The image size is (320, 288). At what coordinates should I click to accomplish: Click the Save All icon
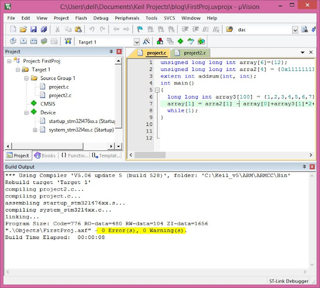(x=43, y=29)
